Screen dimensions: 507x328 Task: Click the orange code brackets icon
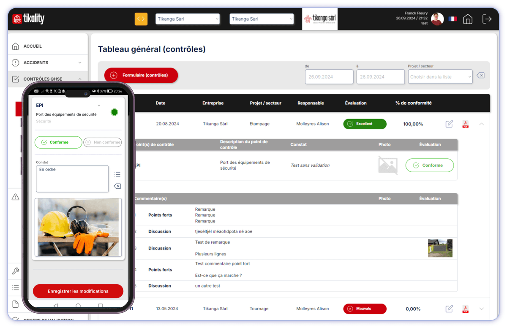pyautogui.click(x=141, y=19)
